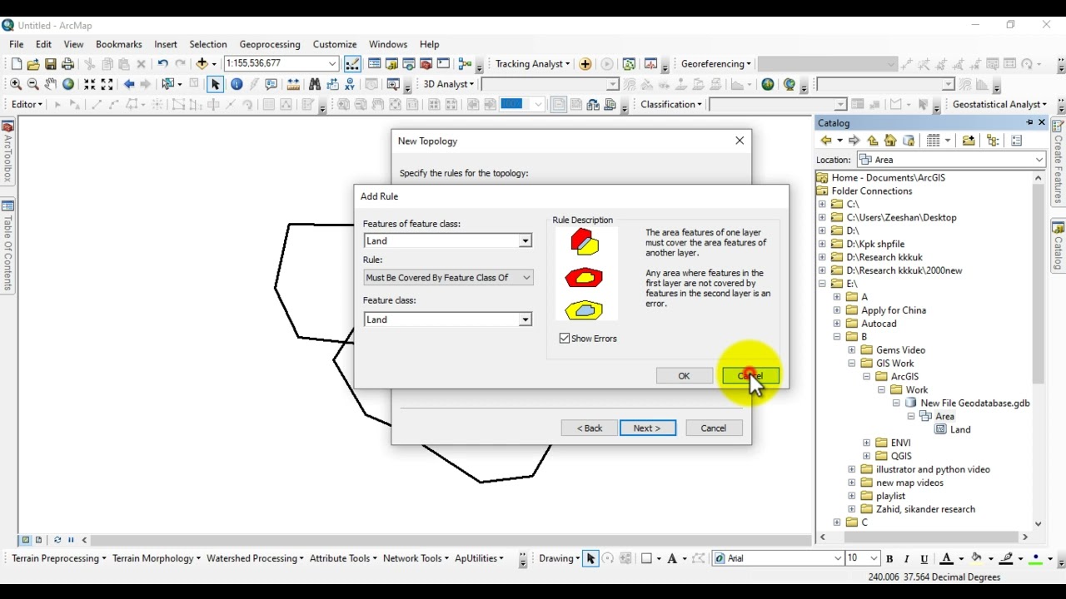Open the File menu
The height and width of the screenshot is (599, 1066).
coord(17,44)
